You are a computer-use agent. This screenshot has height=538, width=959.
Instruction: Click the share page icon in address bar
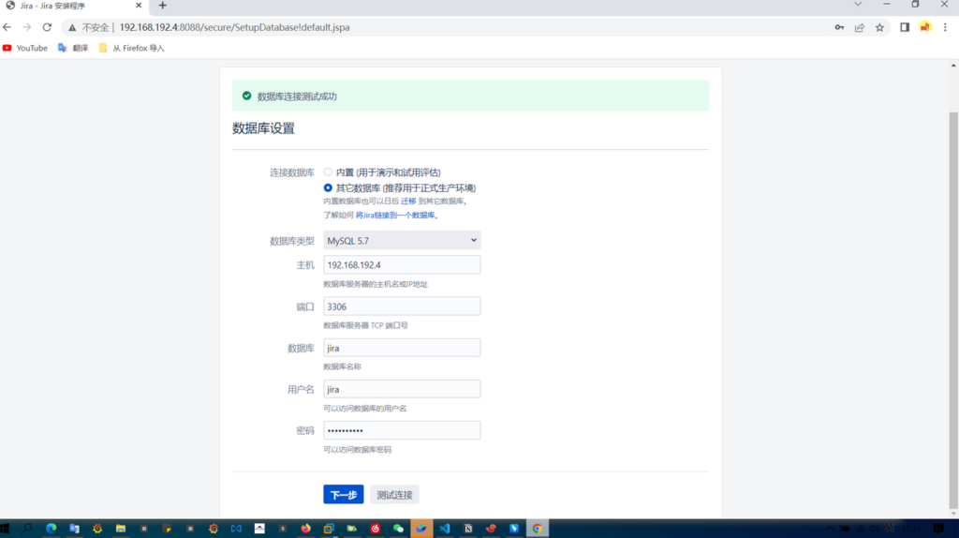pos(859,27)
